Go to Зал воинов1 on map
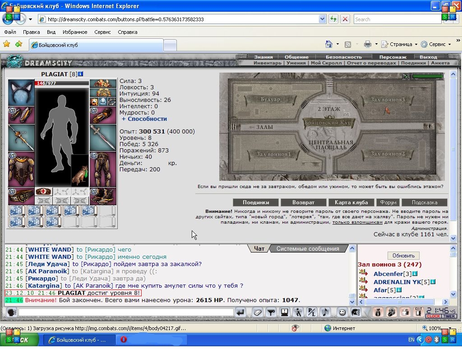This screenshot has height=349, width=462. [273, 154]
